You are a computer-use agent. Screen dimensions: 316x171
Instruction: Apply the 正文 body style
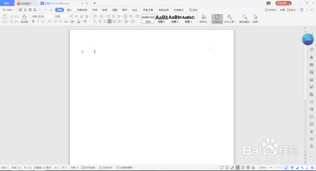148,19
